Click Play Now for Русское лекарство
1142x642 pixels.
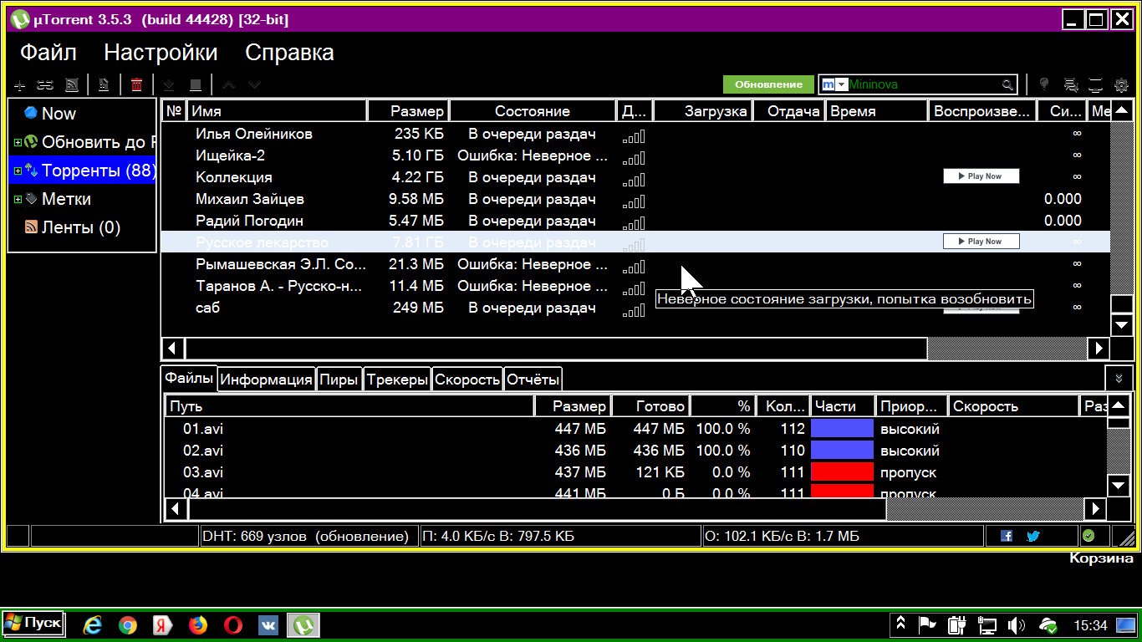[x=981, y=242]
